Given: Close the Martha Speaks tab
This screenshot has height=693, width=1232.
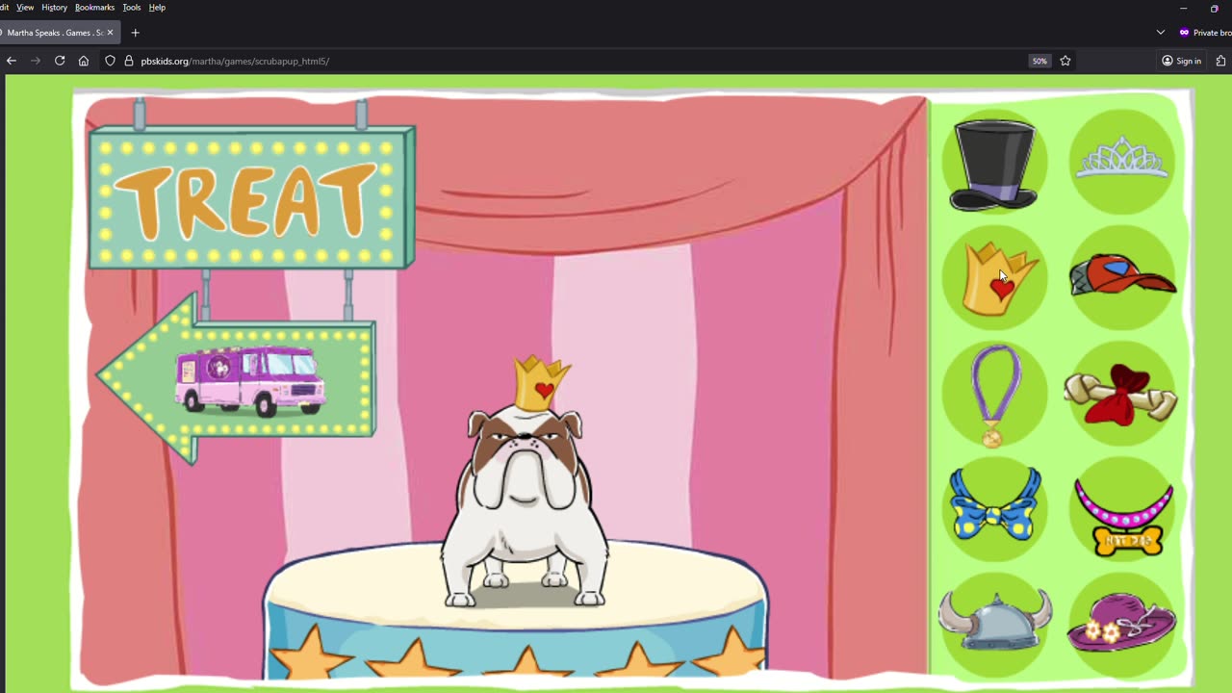Looking at the screenshot, I should tap(110, 33).
